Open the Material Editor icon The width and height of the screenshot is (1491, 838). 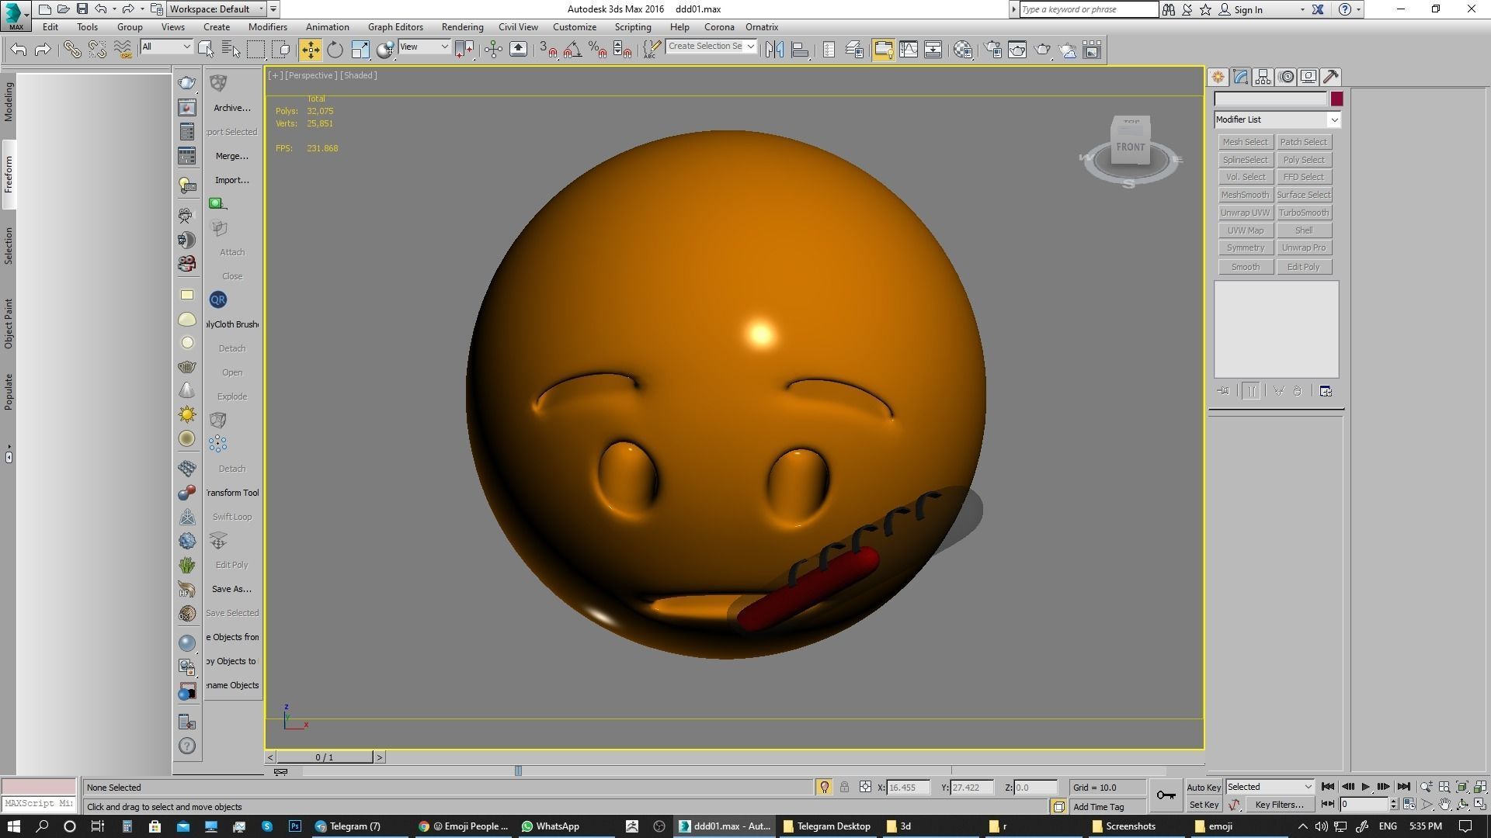(963, 50)
